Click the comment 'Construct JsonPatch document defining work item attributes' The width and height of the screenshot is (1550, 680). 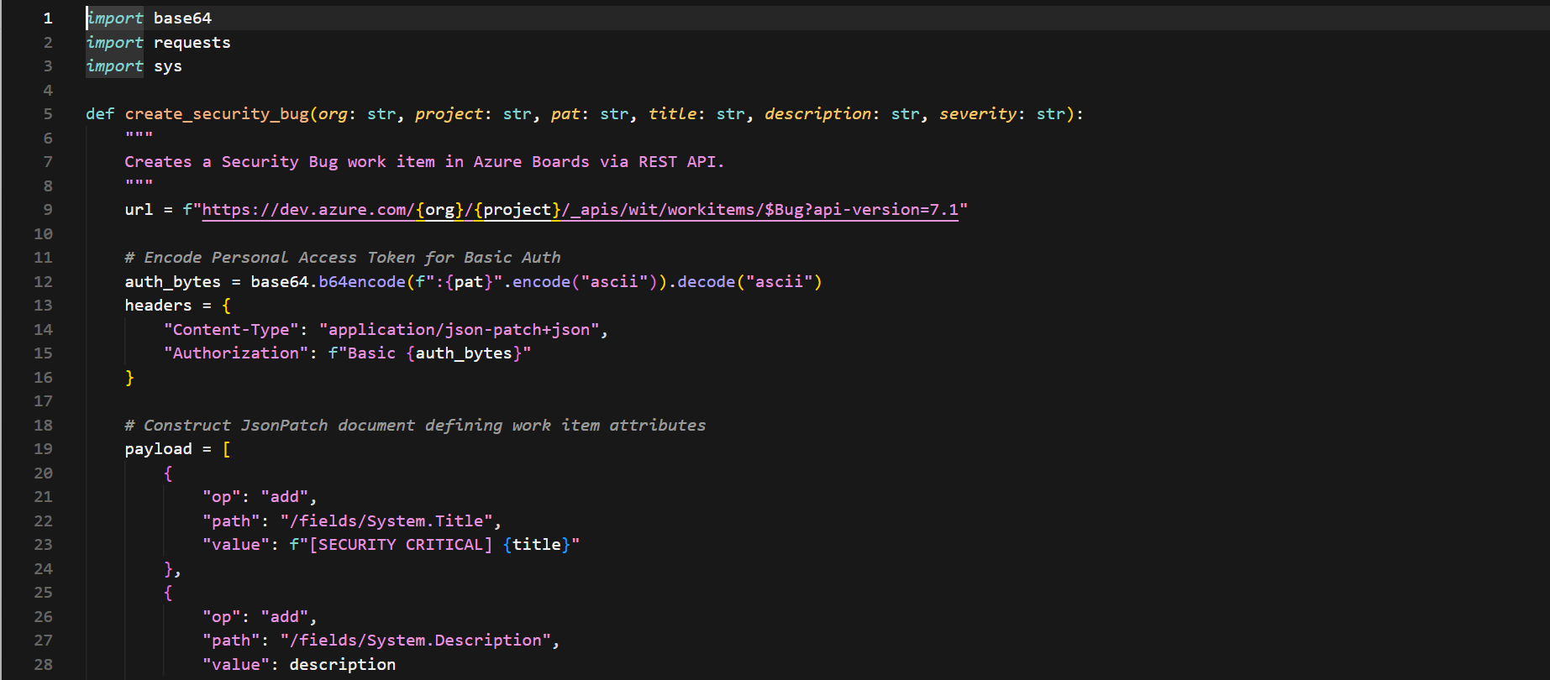[416, 426]
